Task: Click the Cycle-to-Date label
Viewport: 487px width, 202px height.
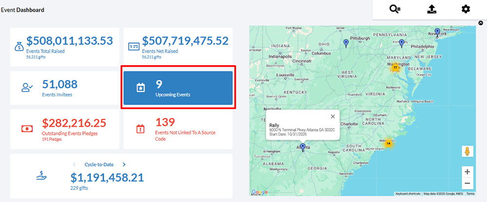Action: [99, 165]
